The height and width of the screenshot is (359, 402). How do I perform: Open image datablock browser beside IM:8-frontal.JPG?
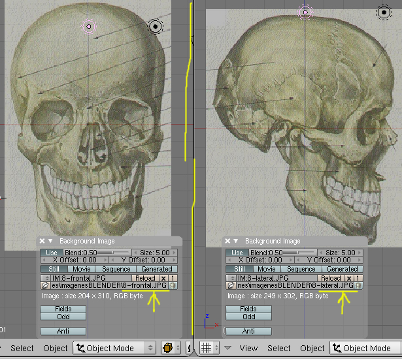pyautogui.click(x=46, y=278)
